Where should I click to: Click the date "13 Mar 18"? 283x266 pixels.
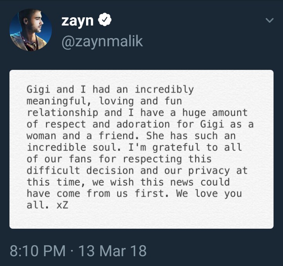coord(112,251)
